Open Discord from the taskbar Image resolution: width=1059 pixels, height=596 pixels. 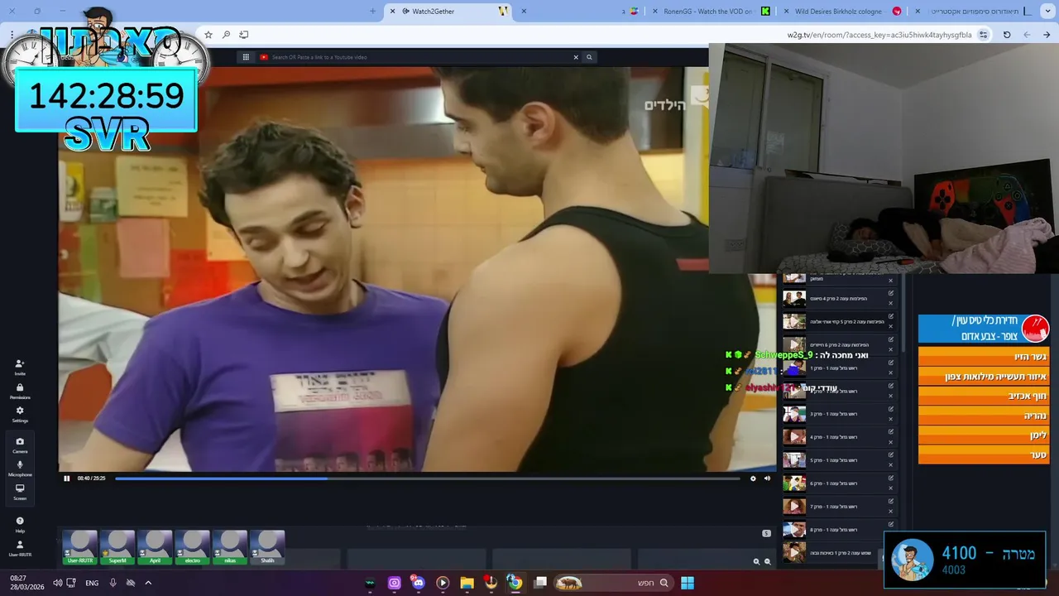click(418, 583)
